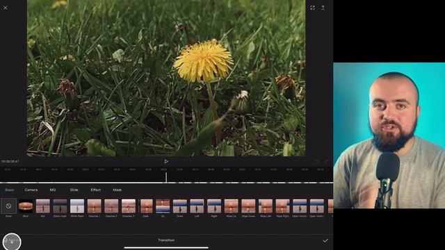445x250 pixels.
Task: Click the presenter webcam video
Action: (389, 135)
